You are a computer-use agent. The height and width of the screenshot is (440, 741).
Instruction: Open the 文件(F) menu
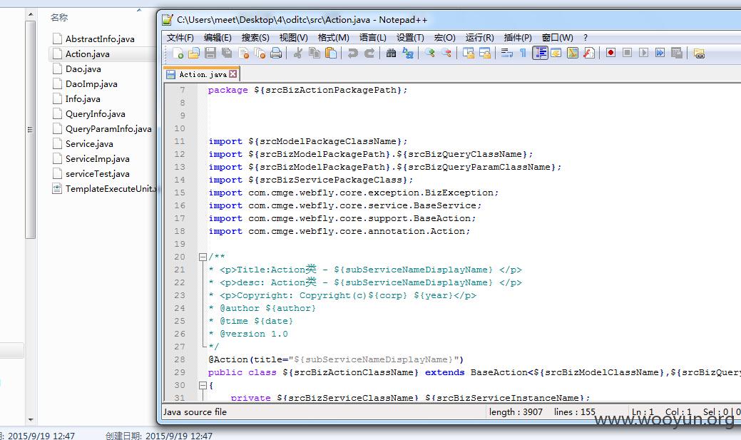tap(180, 37)
